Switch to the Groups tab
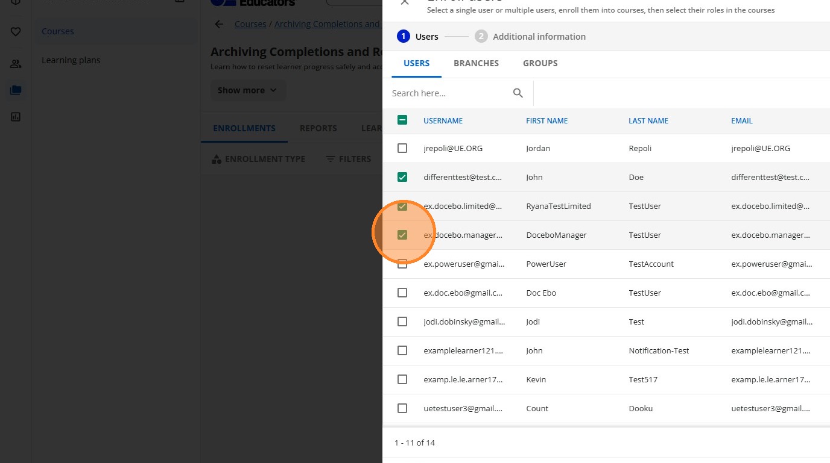830x463 pixels. pos(540,63)
